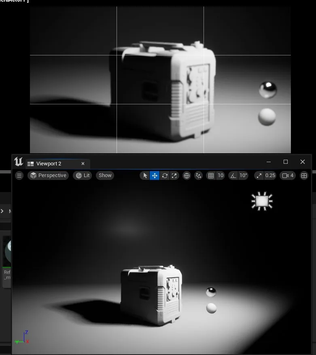Viewport: 316px width, 355px height.
Task: Select the chrome sphere in Viewport 2
Action: tap(211, 292)
